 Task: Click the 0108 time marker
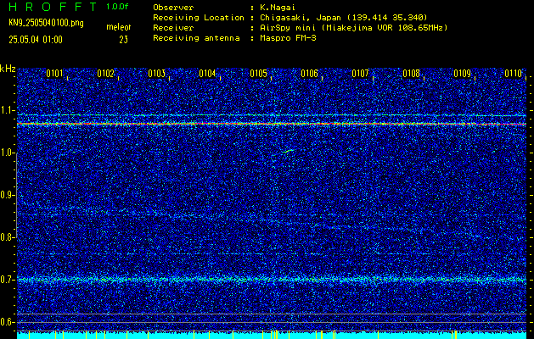[x=411, y=74]
